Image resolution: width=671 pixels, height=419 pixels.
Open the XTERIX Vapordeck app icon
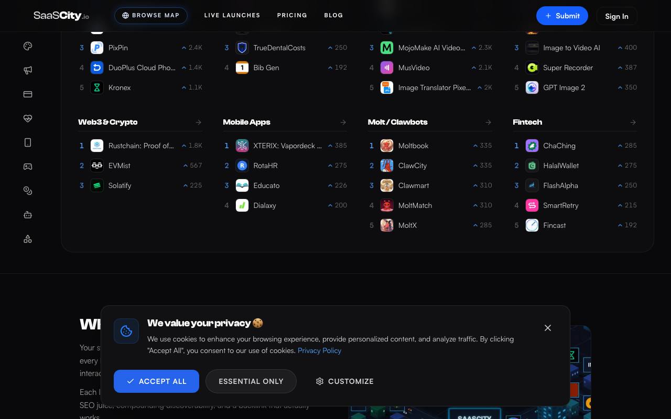point(242,146)
